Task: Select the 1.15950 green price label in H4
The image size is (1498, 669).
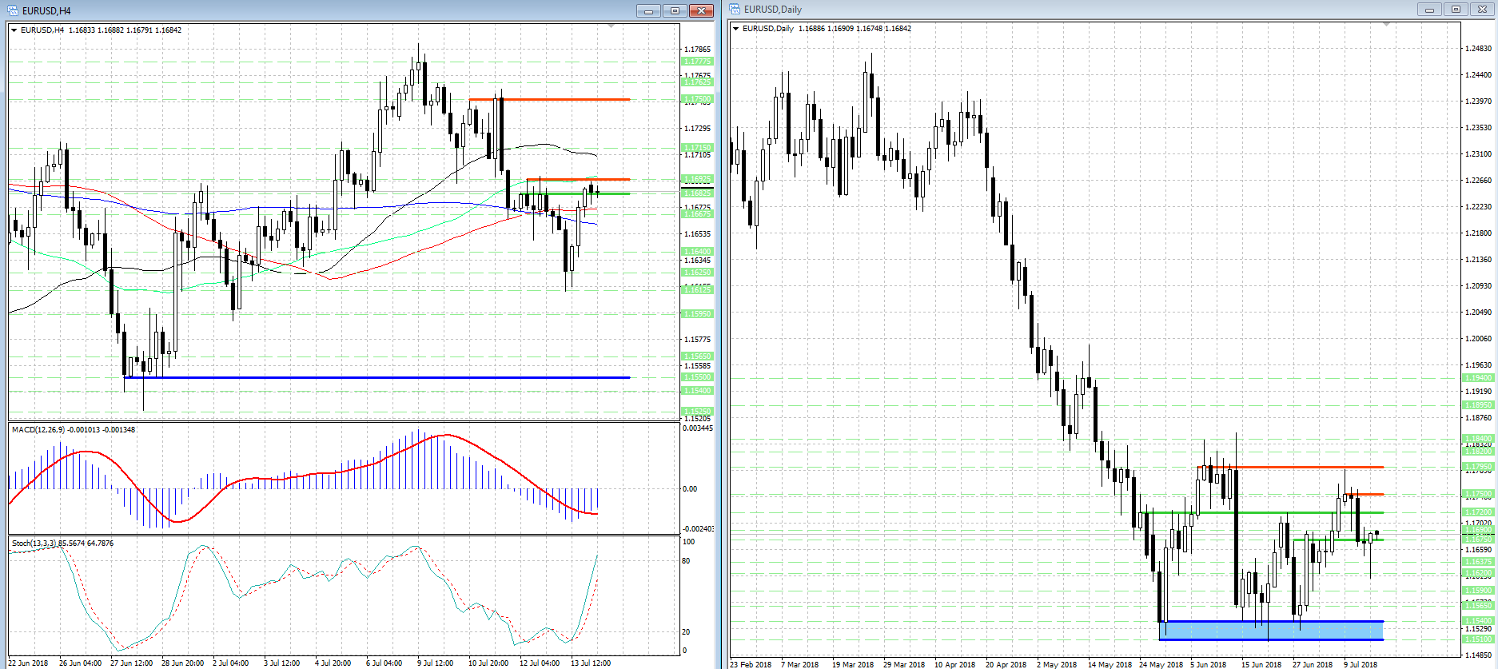Action: coord(697,314)
